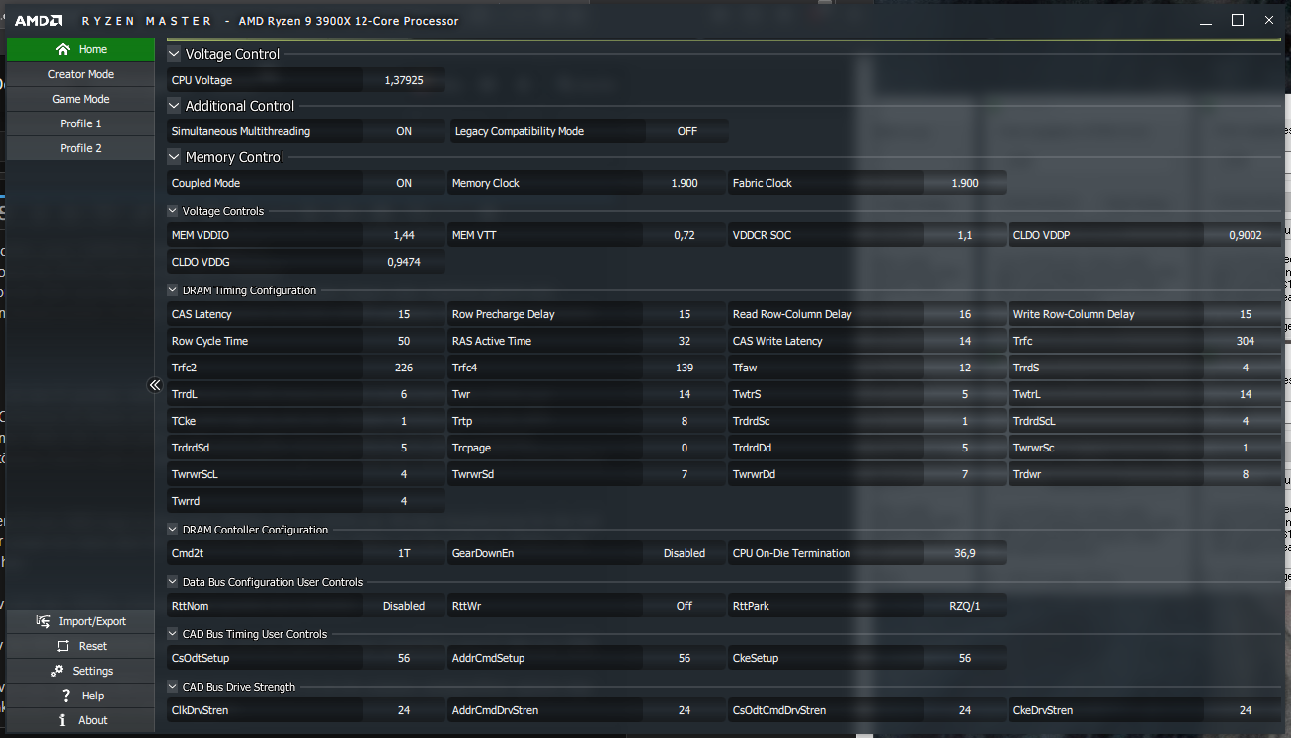Click the GearDownEn Disabled value
The height and width of the screenshot is (738, 1291).
point(685,553)
